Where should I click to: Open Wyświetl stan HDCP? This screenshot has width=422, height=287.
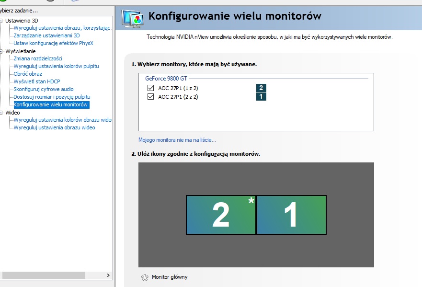tap(37, 81)
